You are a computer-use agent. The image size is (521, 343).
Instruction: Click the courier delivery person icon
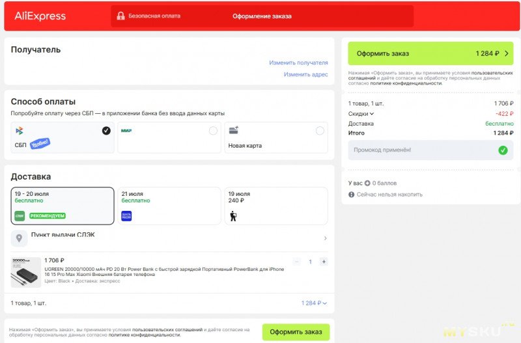click(233, 216)
